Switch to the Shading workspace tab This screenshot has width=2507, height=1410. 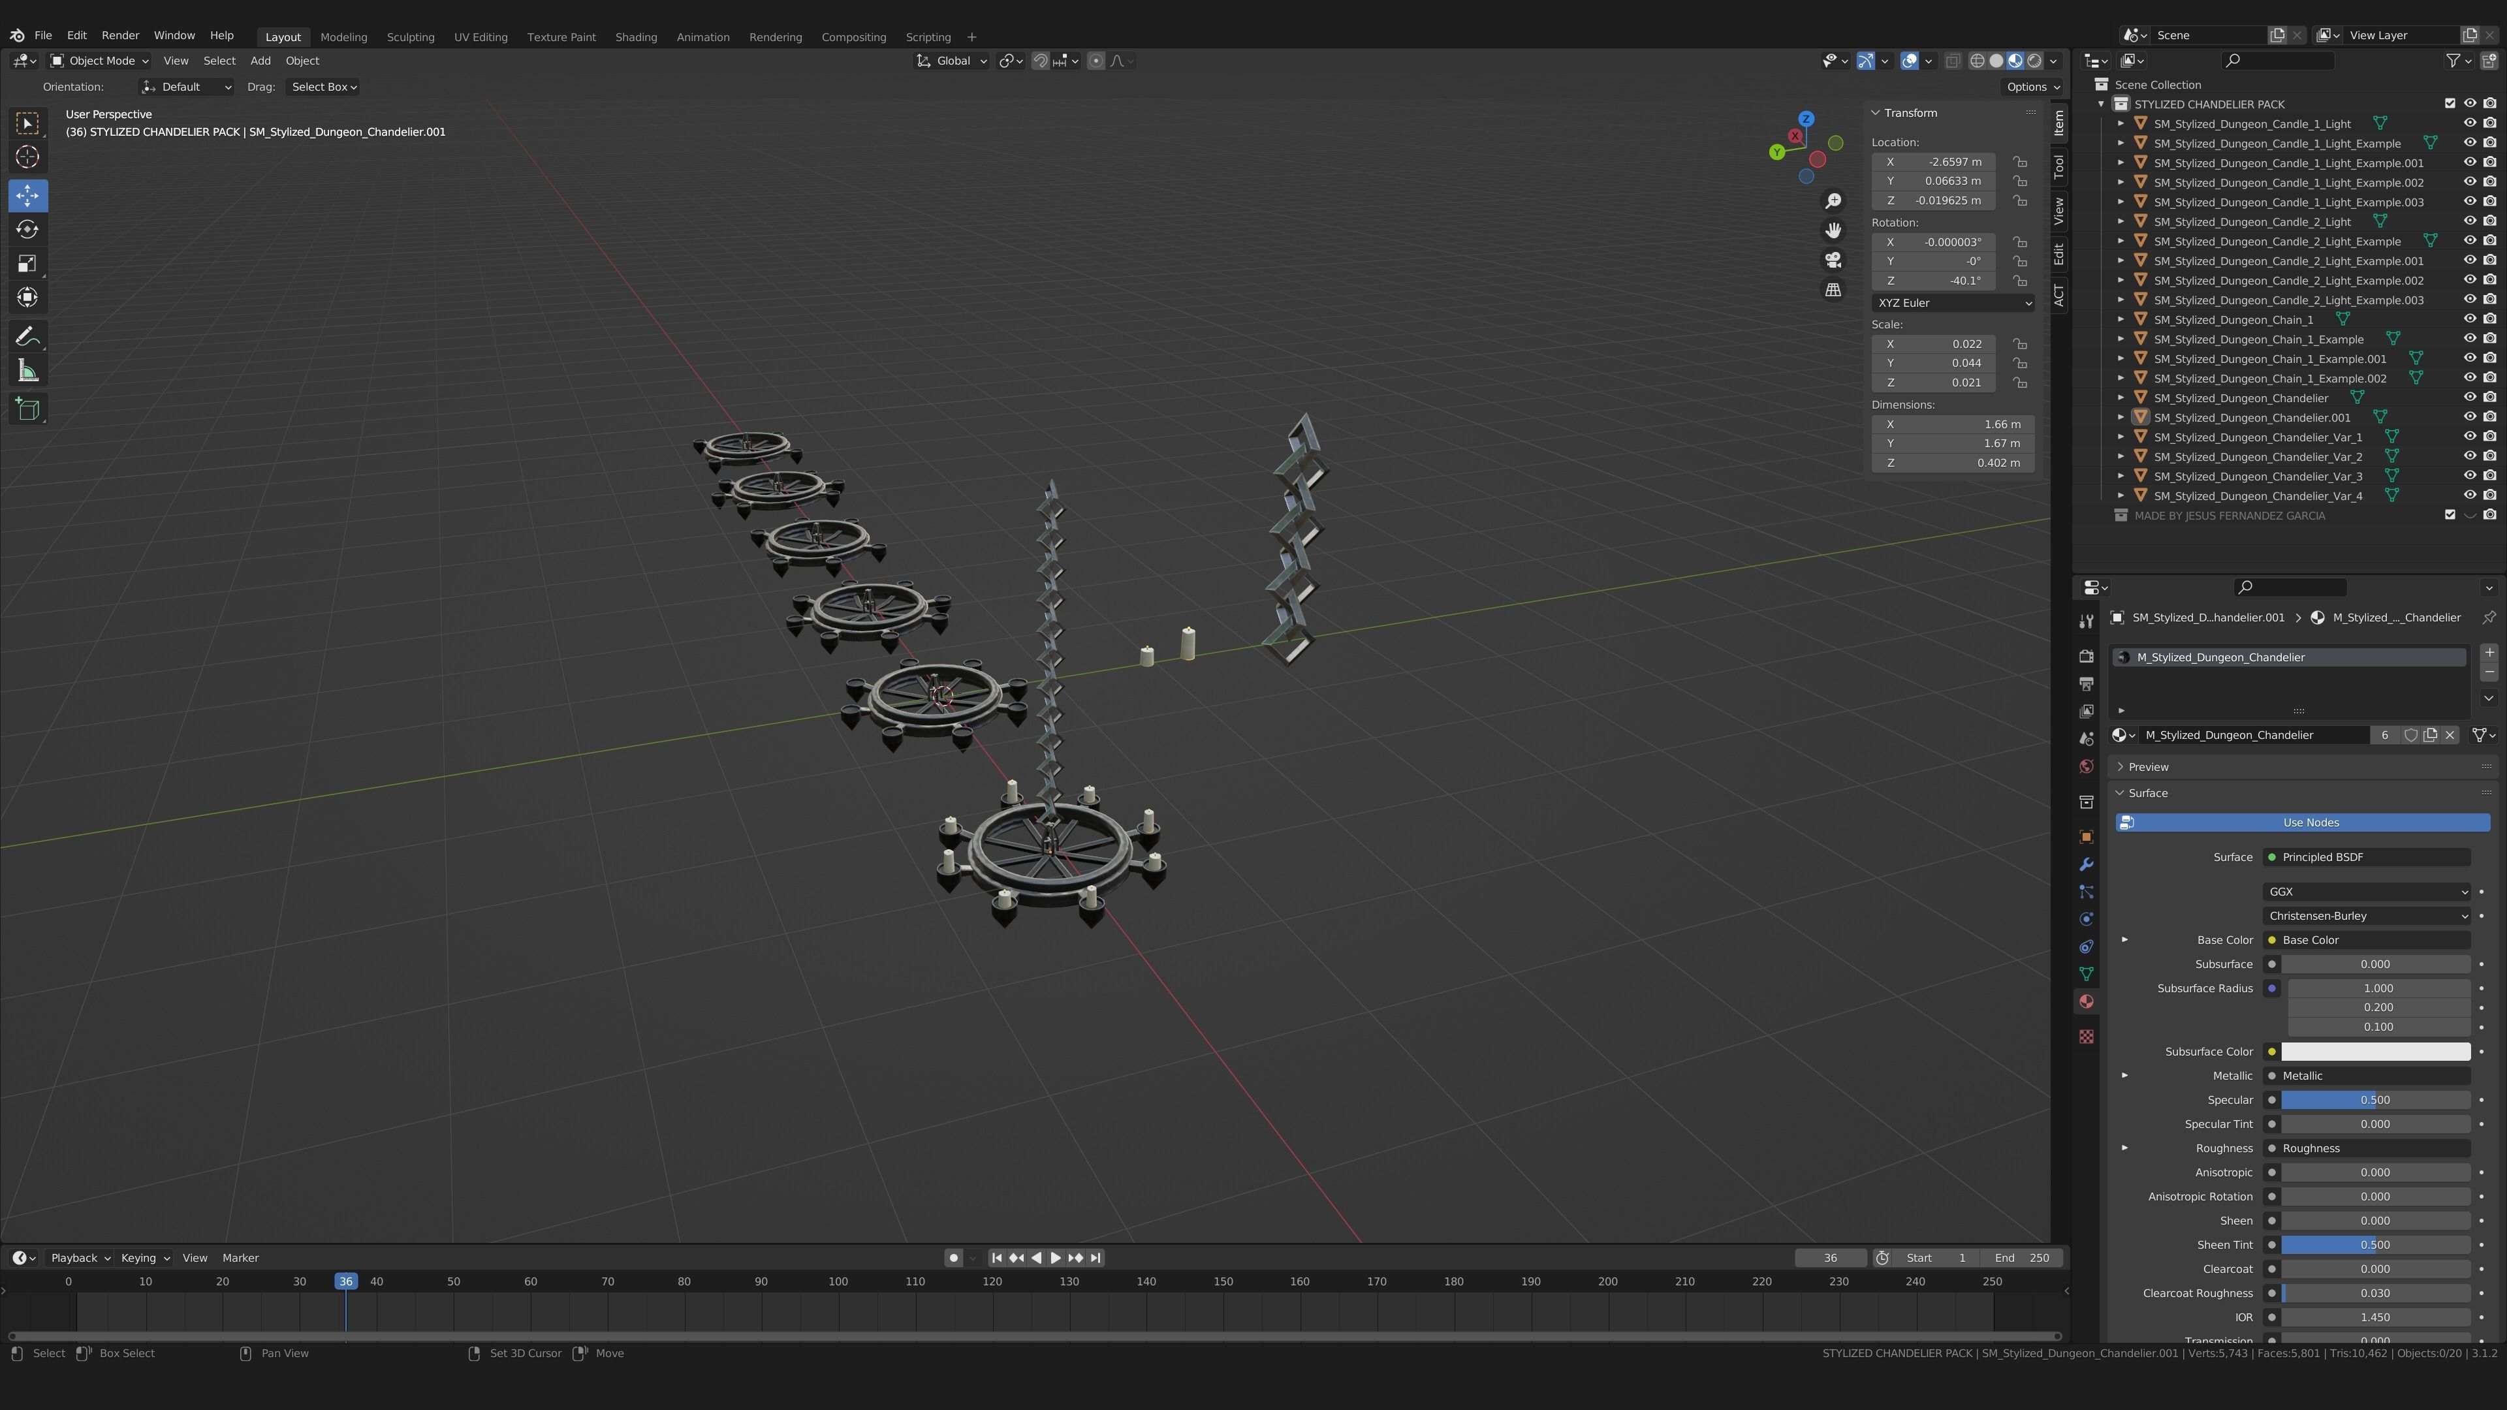coord(635,37)
